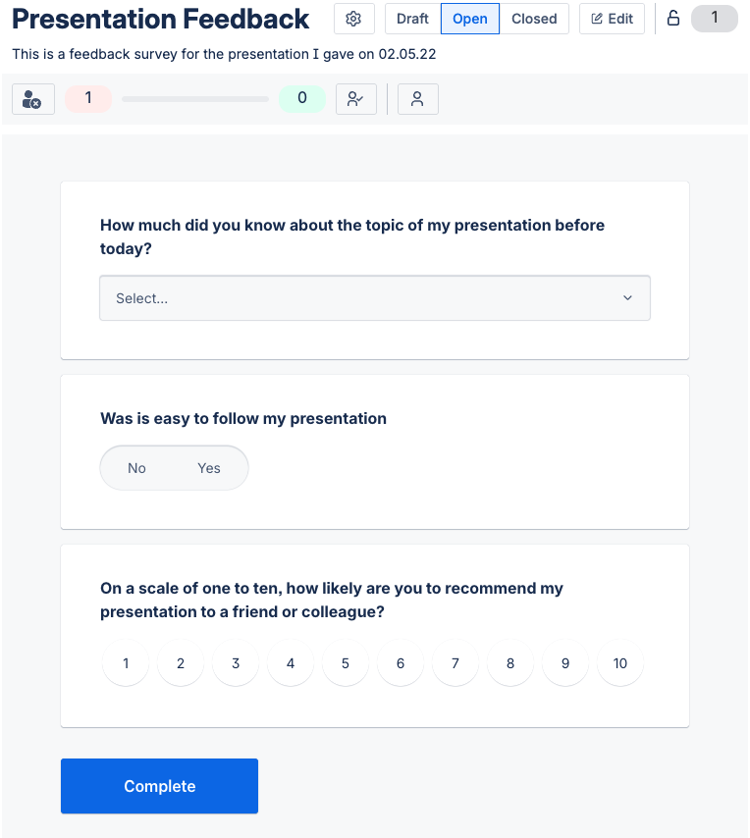Image resolution: width=750 pixels, height=838 pixels.
Task: Click the dropdown chevron arrow
Action: click(626, 297)
